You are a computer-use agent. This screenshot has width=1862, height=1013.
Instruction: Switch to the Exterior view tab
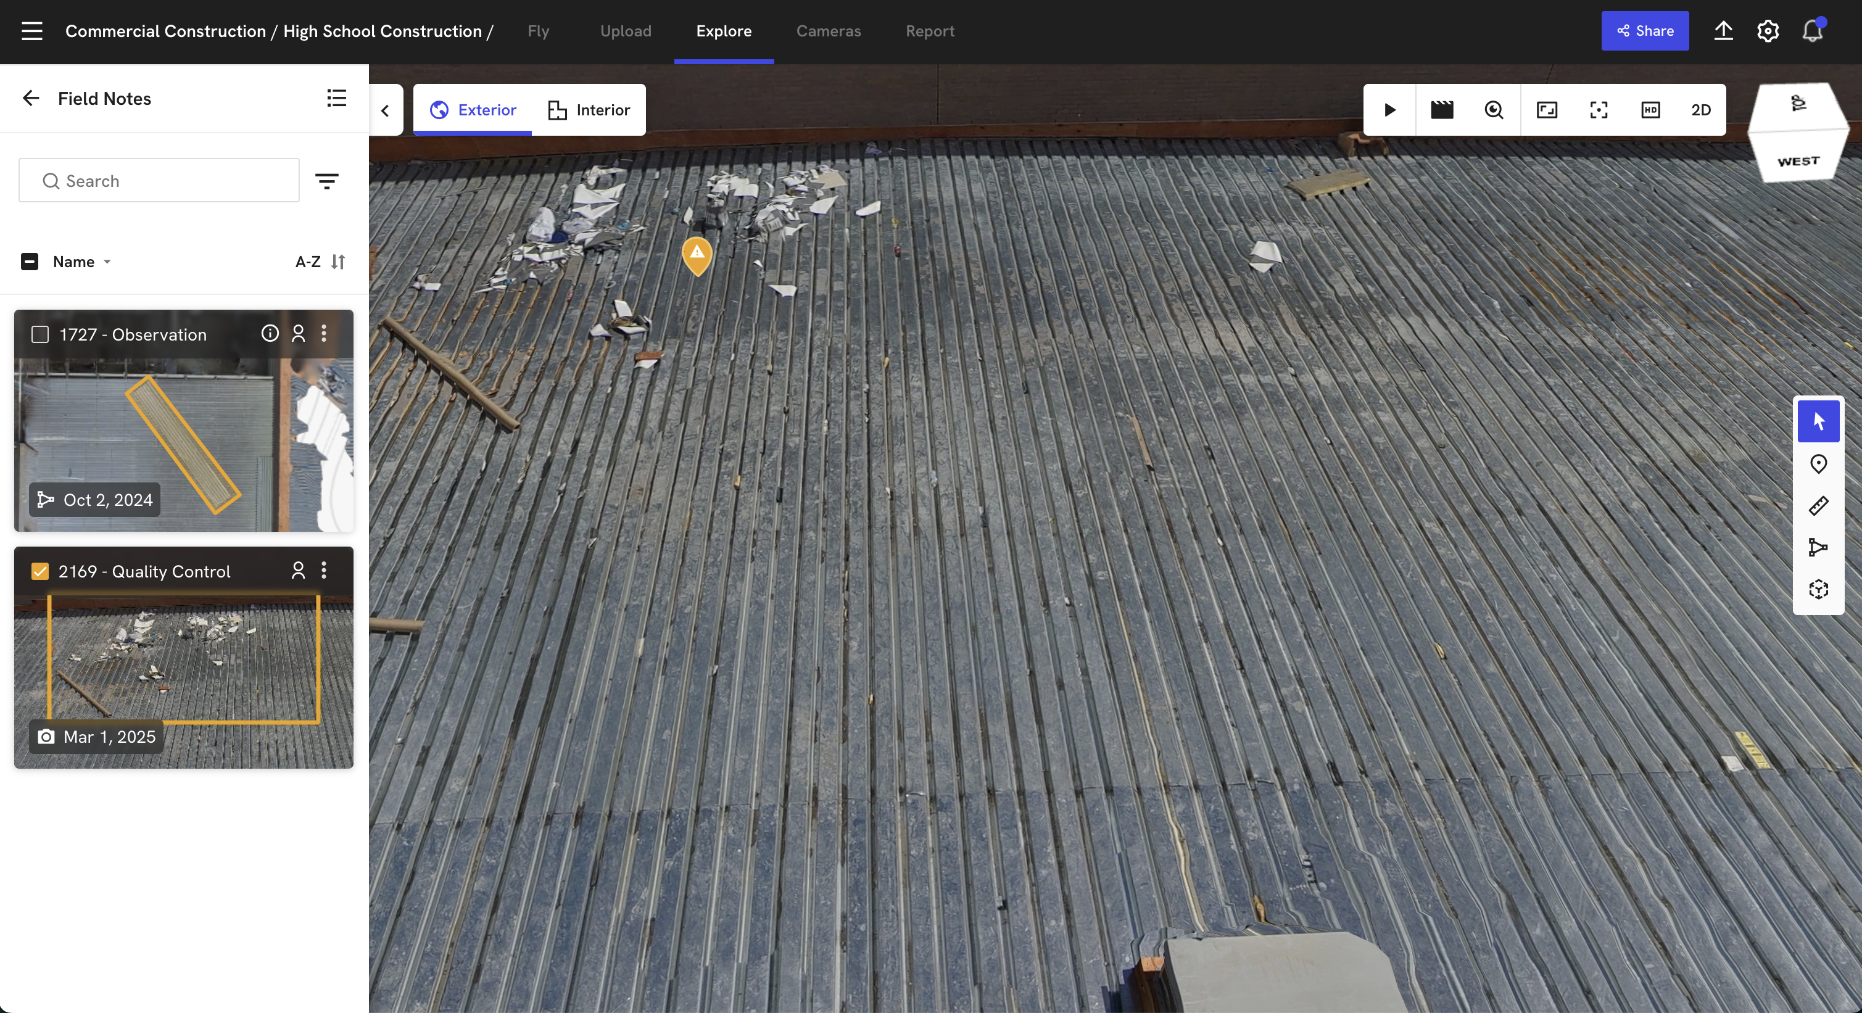[473, 110]
